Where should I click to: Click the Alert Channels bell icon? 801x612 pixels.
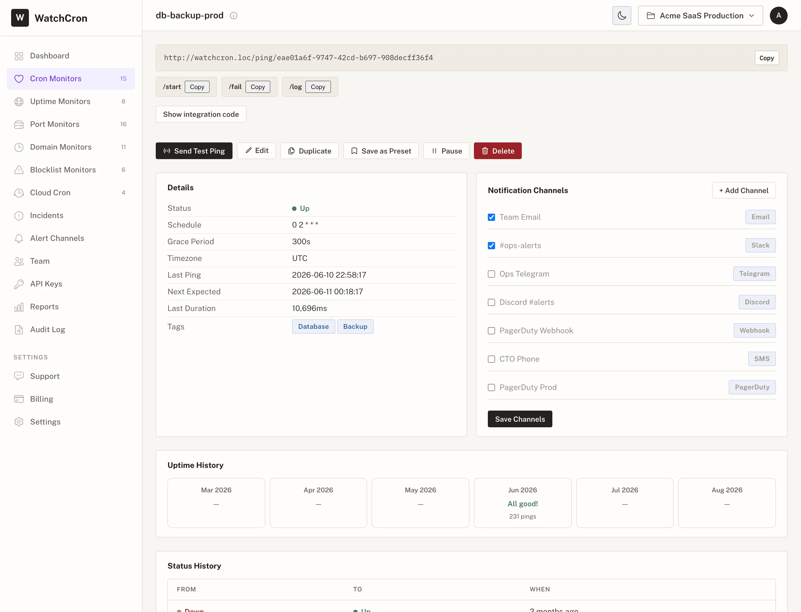[x=19, y=239]
